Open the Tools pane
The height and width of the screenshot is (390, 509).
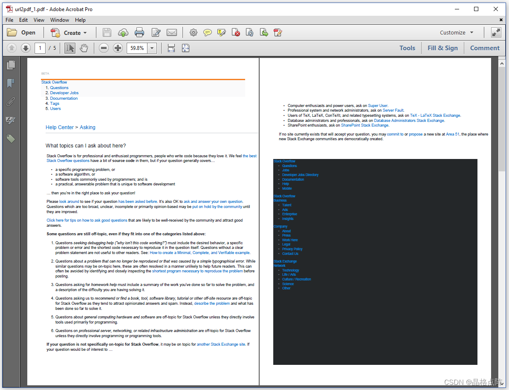pos(407,48)
